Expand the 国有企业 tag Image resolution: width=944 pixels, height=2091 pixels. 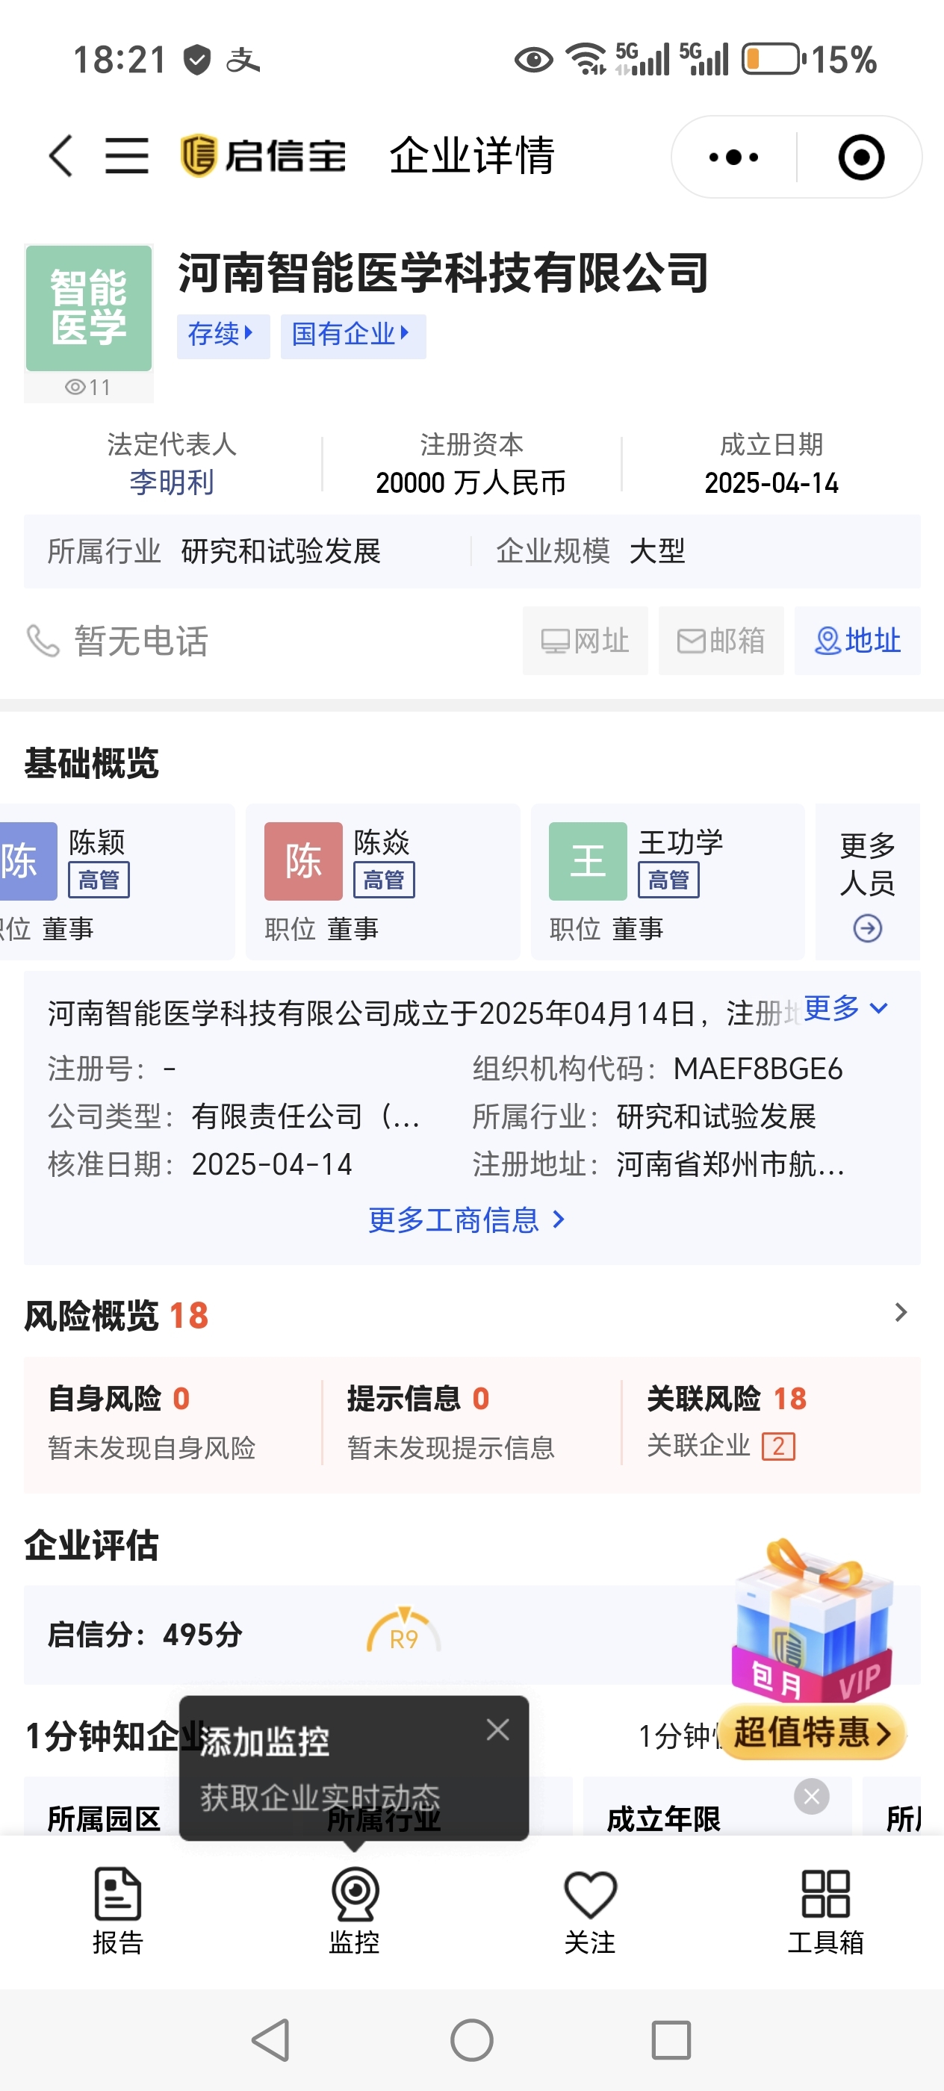[x=353, y=335]
